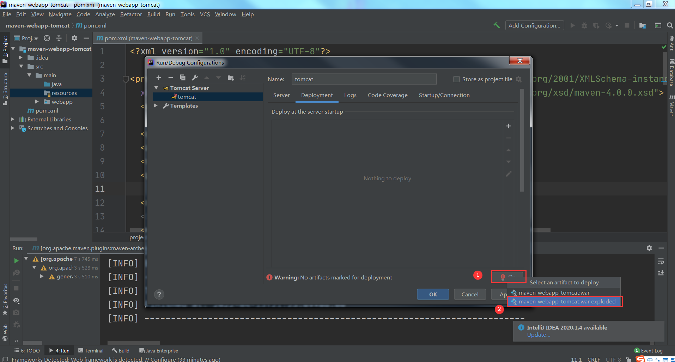
Task: Open the Refactor menu
Action: click(131, 14)
